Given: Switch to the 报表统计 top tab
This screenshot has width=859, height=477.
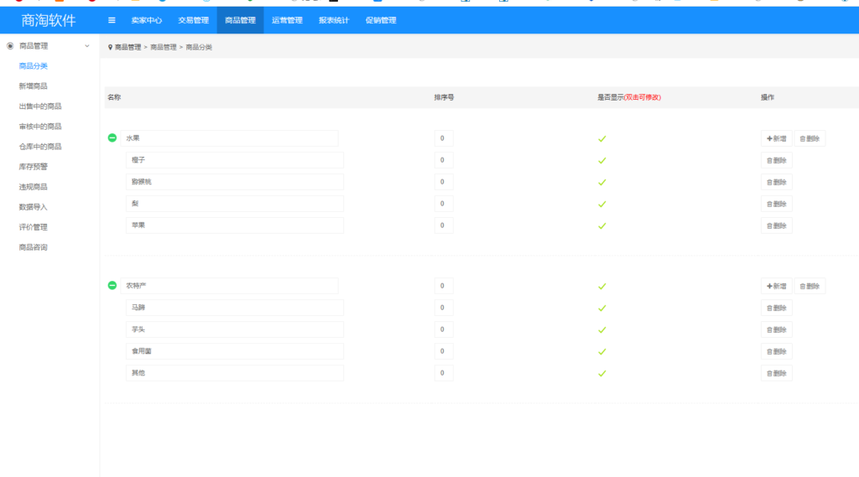Looking at the screenshot, I should tap(333, 20).
